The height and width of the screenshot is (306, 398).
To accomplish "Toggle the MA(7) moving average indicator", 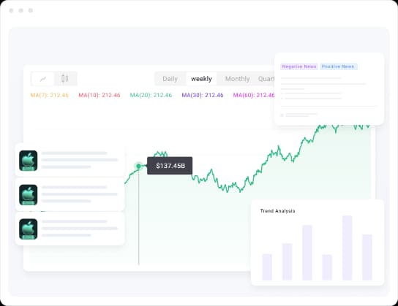I will click(x=50, y=95).
